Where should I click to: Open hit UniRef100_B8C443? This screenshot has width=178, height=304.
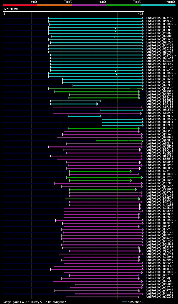click(160, 150)
